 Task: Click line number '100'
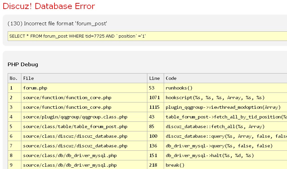coord(155,136)
